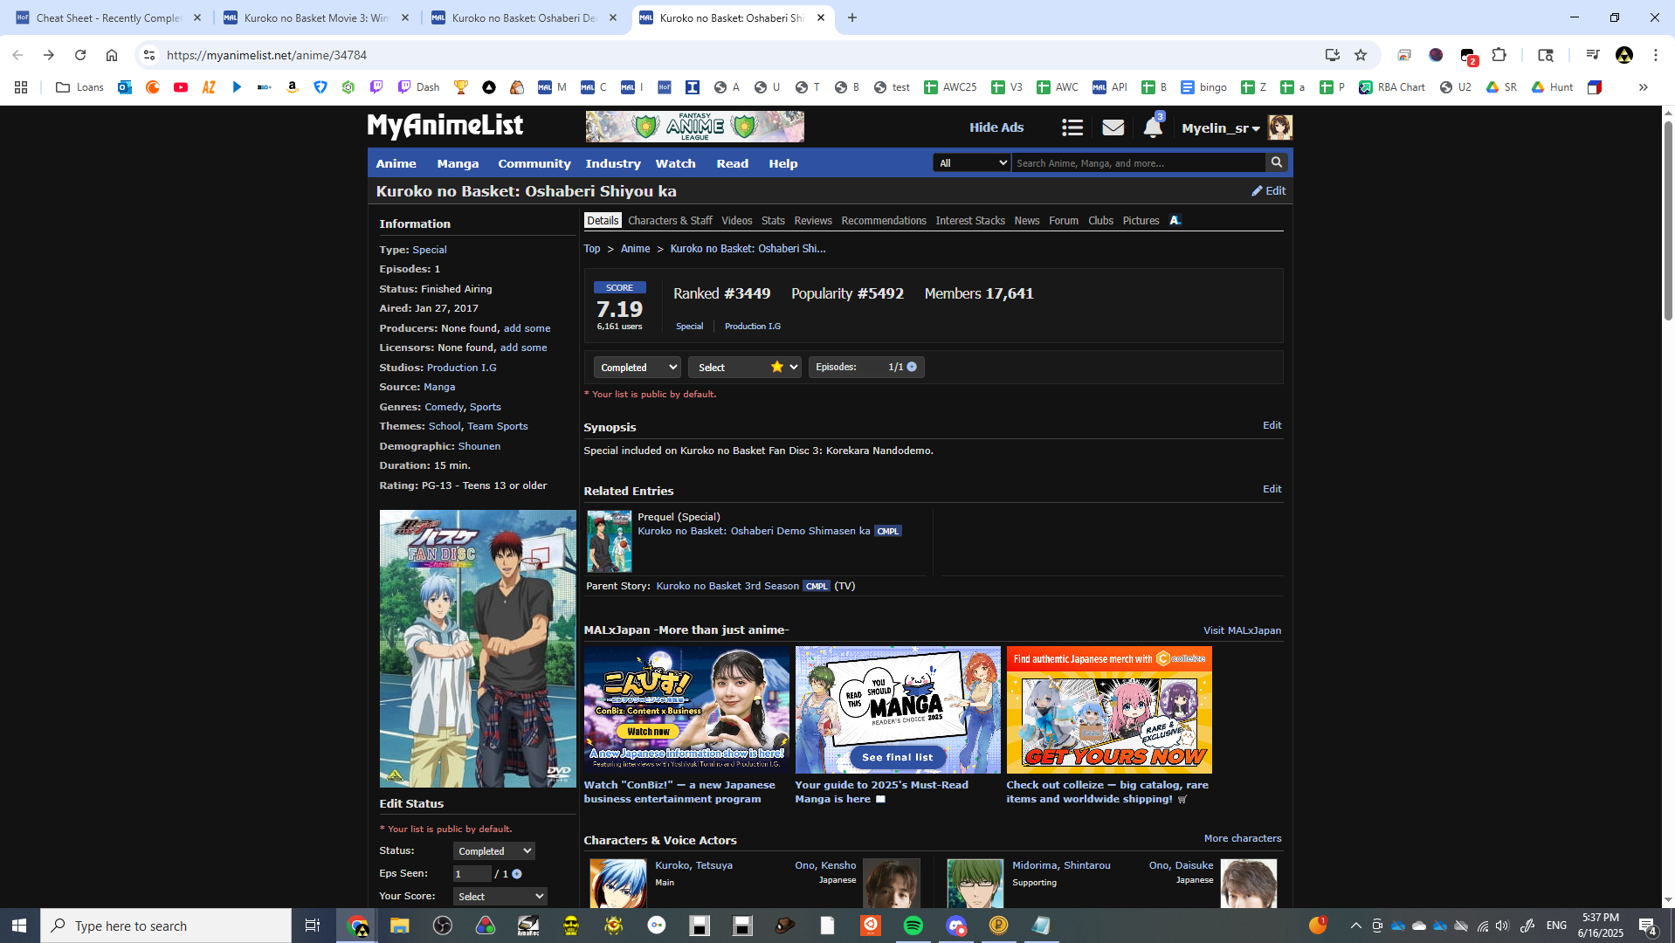Screen dimensions: 1675x943
Task: Reload the page
Action: point(80,55)
